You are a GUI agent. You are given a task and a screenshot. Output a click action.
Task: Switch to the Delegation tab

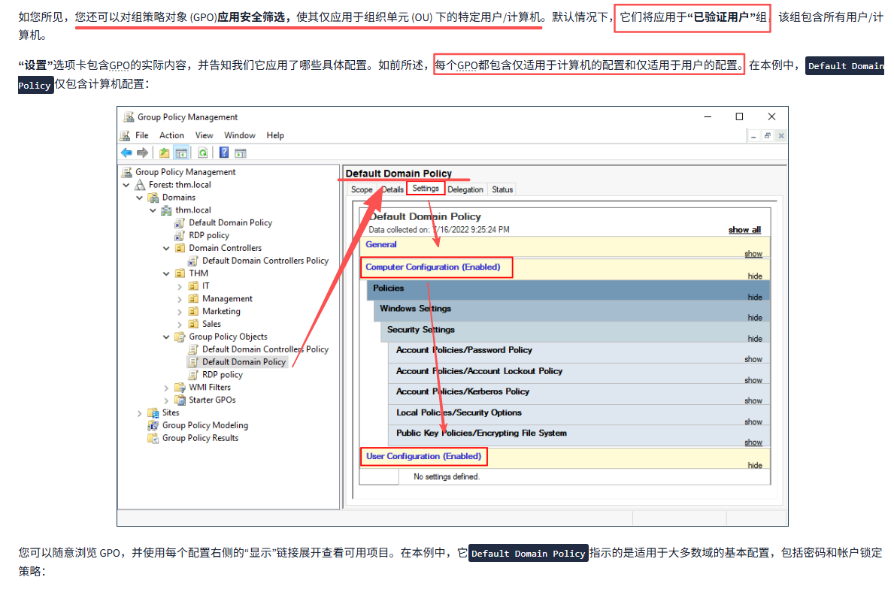coord(465,189)
